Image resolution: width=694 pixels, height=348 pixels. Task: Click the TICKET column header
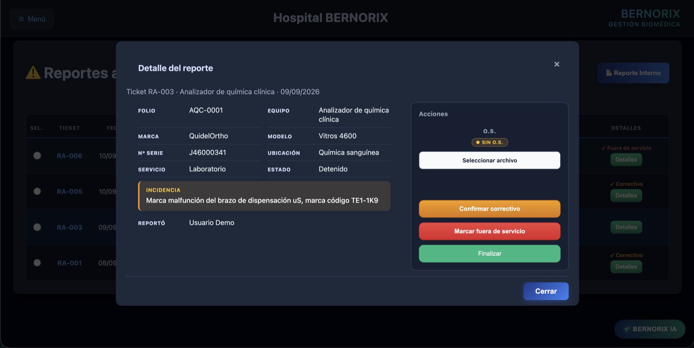[69, 128]
